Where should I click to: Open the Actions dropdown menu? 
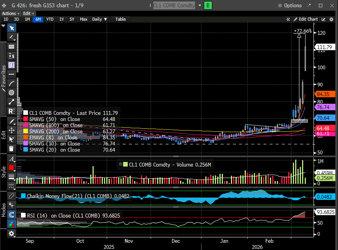pos(11,13)
